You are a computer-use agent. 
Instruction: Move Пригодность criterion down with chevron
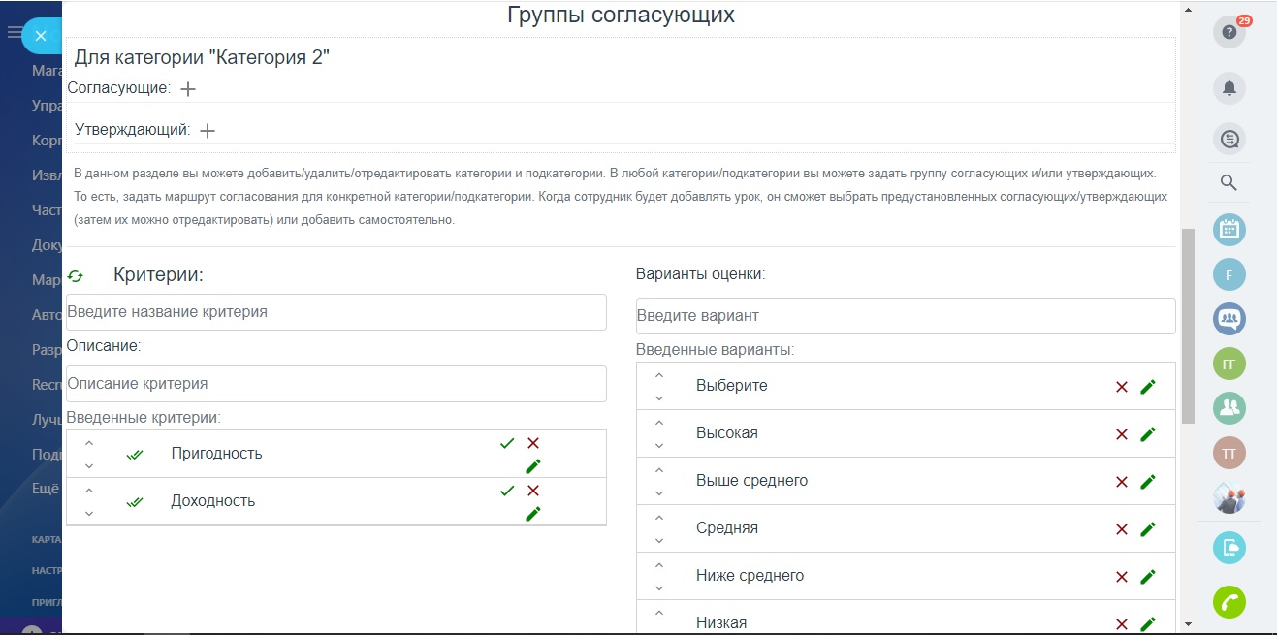[89, 465]
